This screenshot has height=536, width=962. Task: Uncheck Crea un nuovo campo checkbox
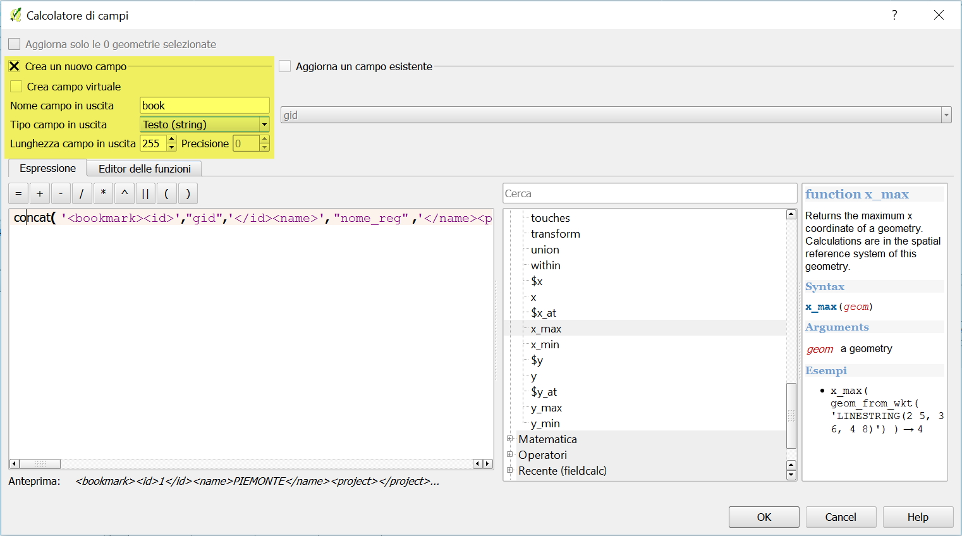(x=15, y=66)
